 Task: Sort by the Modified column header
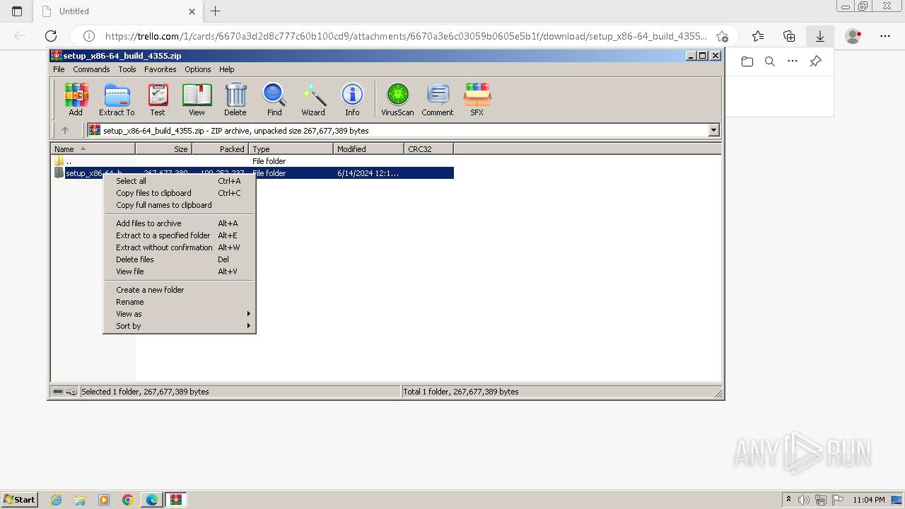(368, 149)
